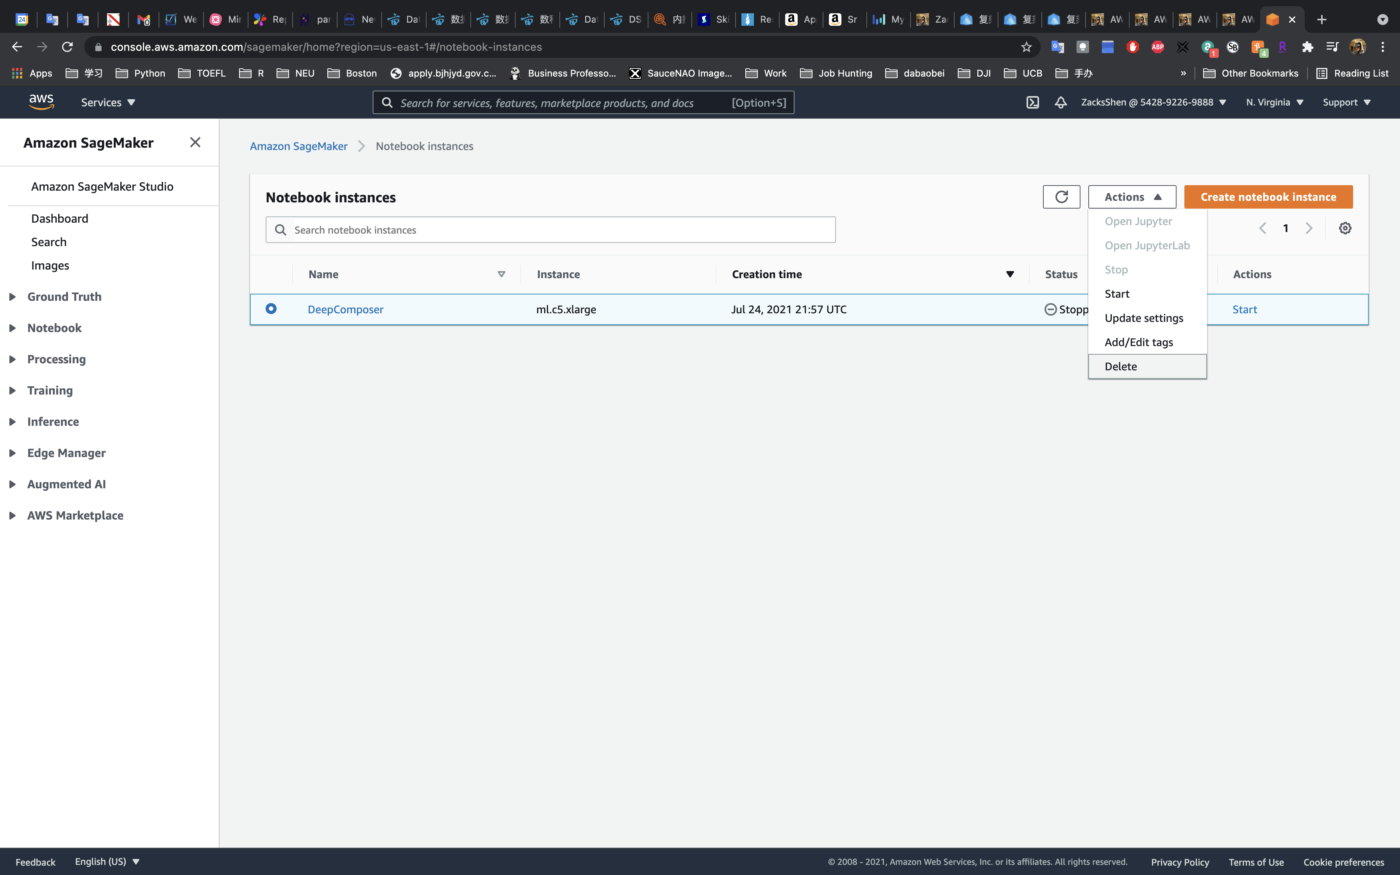Click the Chrome extensions puzzle icon
The height and width of the screenshot is (875, 1400).
(1307, 47)
